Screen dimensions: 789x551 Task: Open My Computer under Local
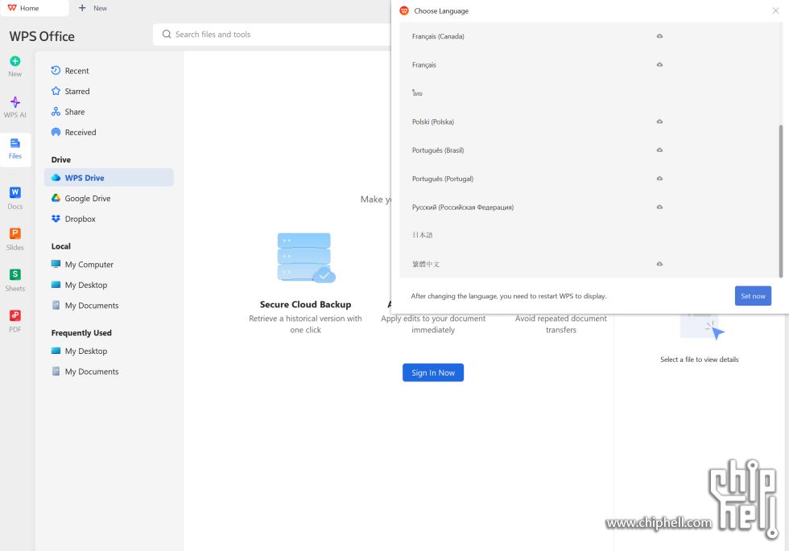coord(82,265)
